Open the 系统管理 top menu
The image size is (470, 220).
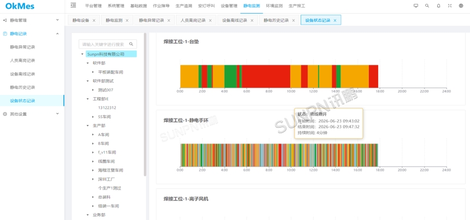[116, 5]
